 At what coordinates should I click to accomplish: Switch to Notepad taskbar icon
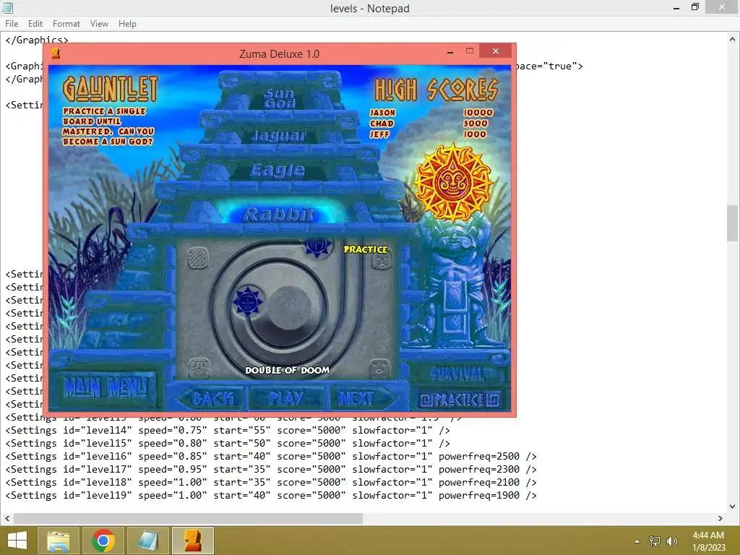[x=147, y=541]
